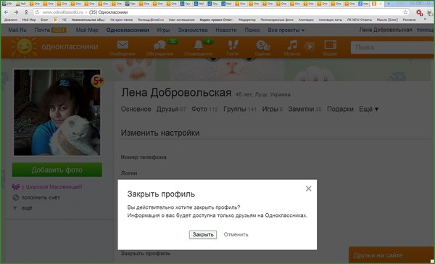Open the Игры 6 profile tab
435x264 pixels.
click(272, 109)
